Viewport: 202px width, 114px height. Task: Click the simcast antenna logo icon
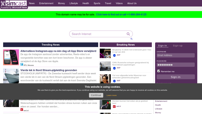pos(3,3)
